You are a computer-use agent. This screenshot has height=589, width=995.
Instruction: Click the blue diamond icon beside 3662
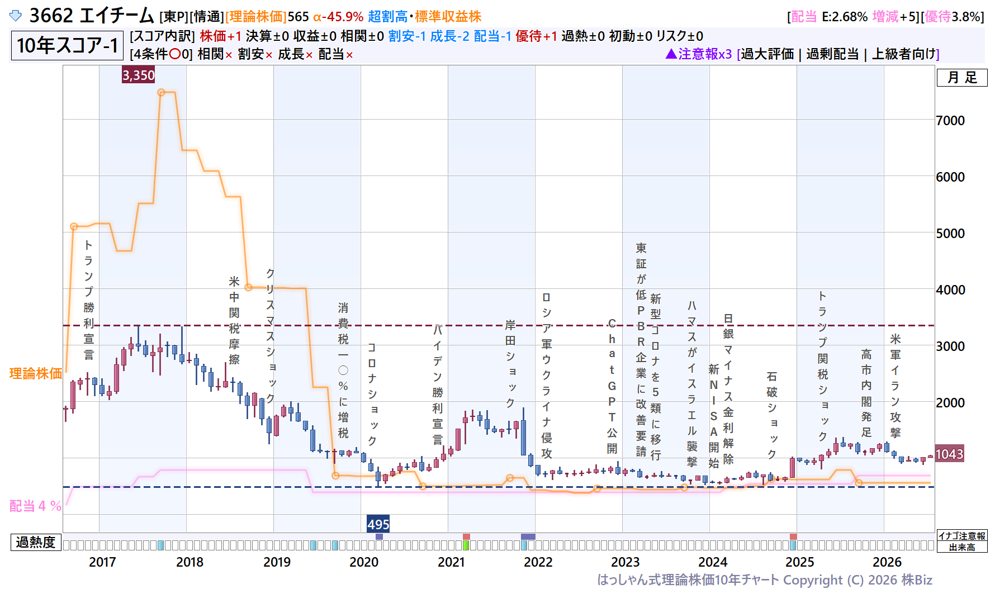pos(16,16)
